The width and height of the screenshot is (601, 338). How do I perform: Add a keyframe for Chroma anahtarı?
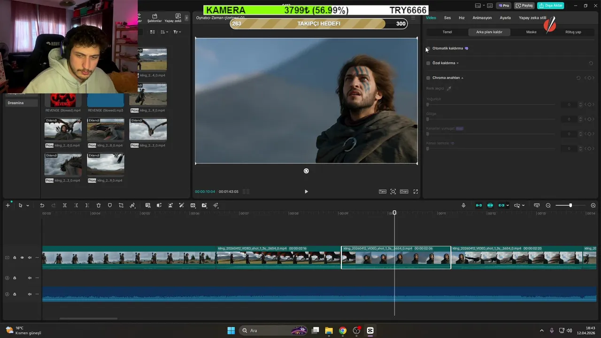pyautogui.click(x=589, y=78)
